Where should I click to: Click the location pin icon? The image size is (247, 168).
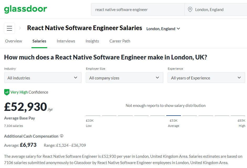tap(190, 9)
